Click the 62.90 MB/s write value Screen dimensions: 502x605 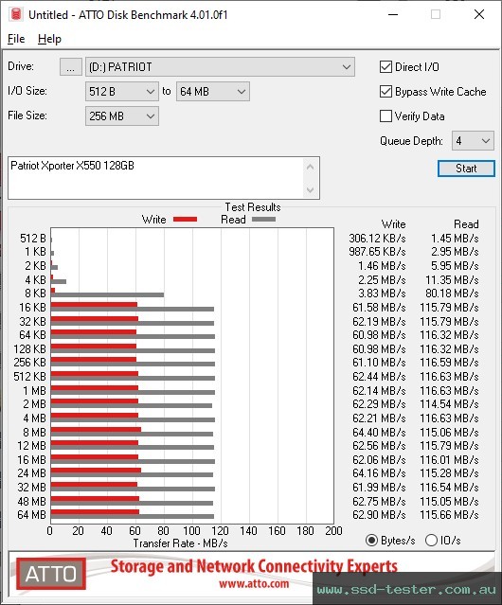point(379,515)
